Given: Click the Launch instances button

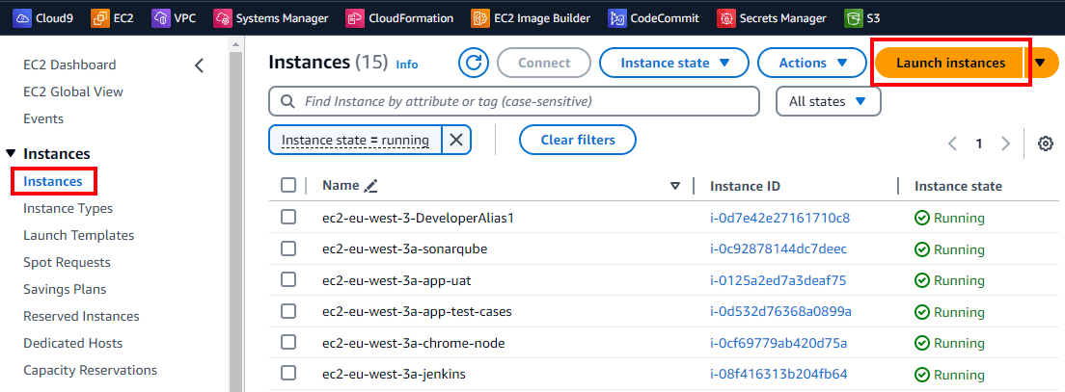Looking at the screenshot, I should [x=950, y=63].
